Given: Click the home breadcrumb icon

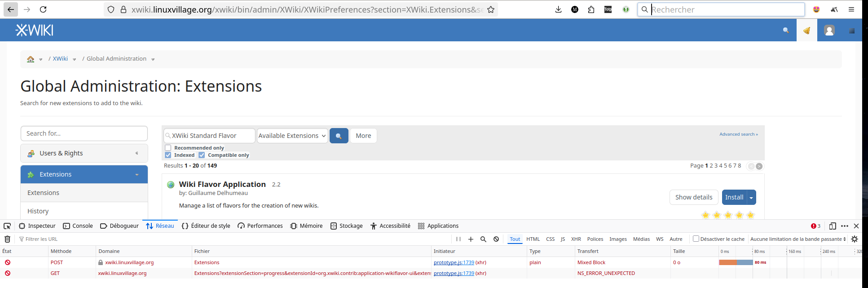Looking at the screenshot, I should pyautogui.click(x=31, y=59).
